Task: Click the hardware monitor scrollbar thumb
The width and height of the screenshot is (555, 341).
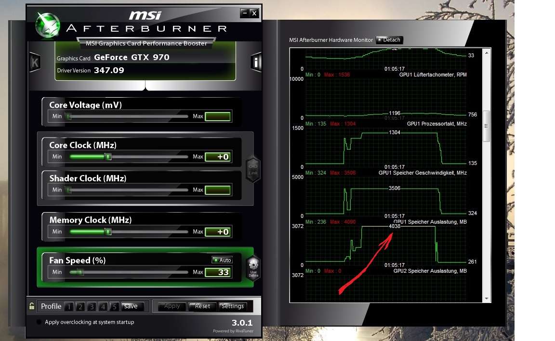Action: click(486, 126)
